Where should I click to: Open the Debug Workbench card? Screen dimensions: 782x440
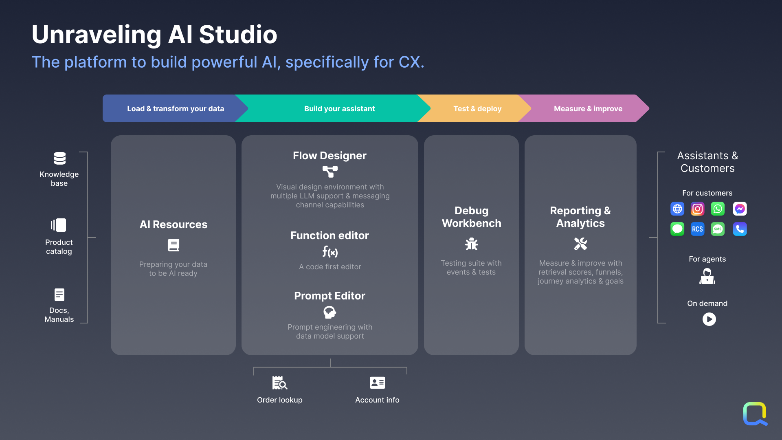471,245
